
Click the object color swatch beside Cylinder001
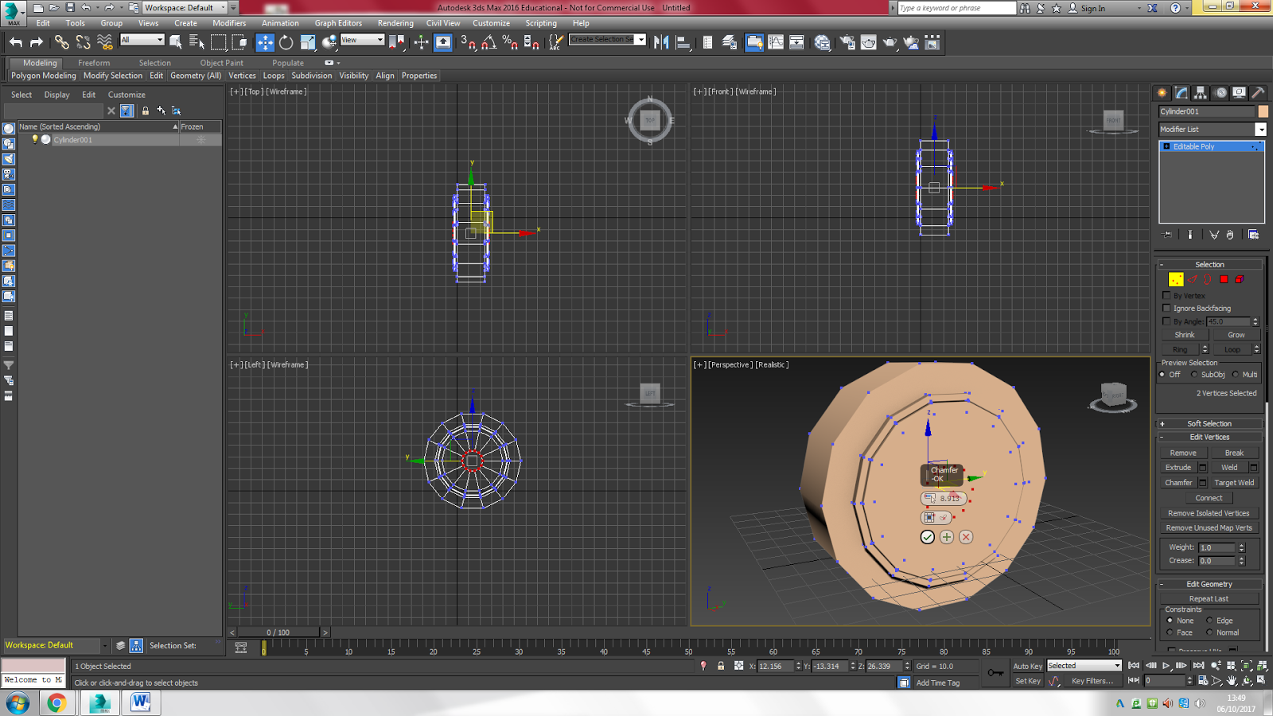tap(1263, 111)
